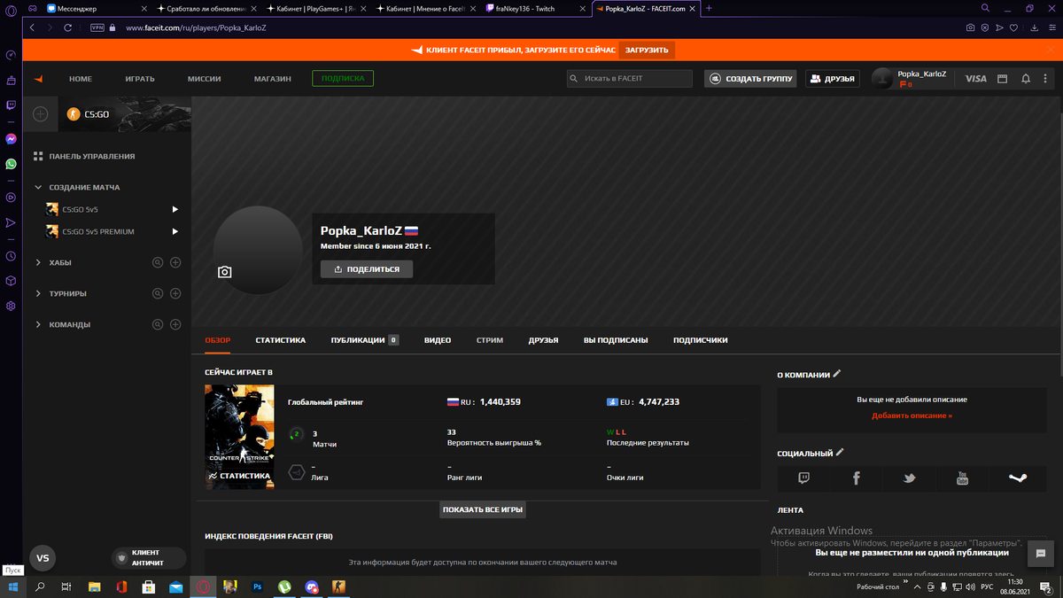Click ЗАГРУЗИТЬ in orange banner

(646, 50)
